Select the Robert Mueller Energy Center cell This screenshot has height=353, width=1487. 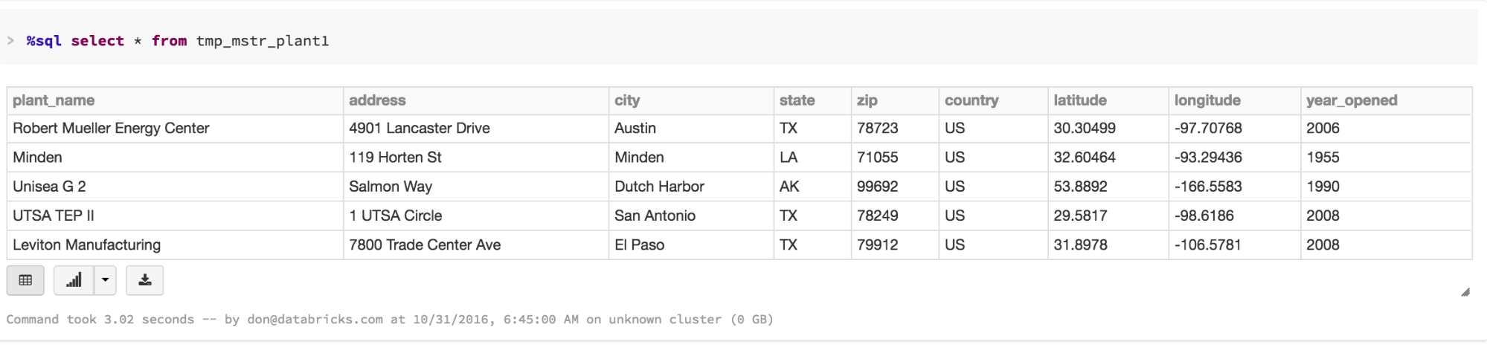(111, 129)
